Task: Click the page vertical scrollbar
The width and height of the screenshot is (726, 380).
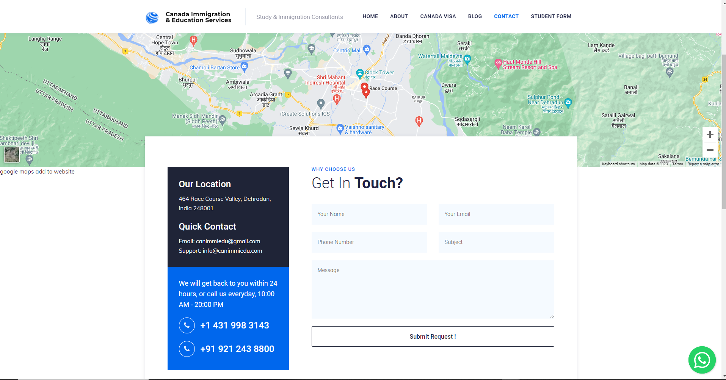Action: coord(723,133)
